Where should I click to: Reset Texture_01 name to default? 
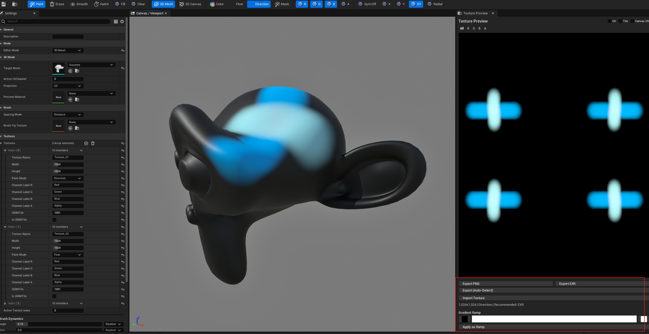click(x=122, y=157)
